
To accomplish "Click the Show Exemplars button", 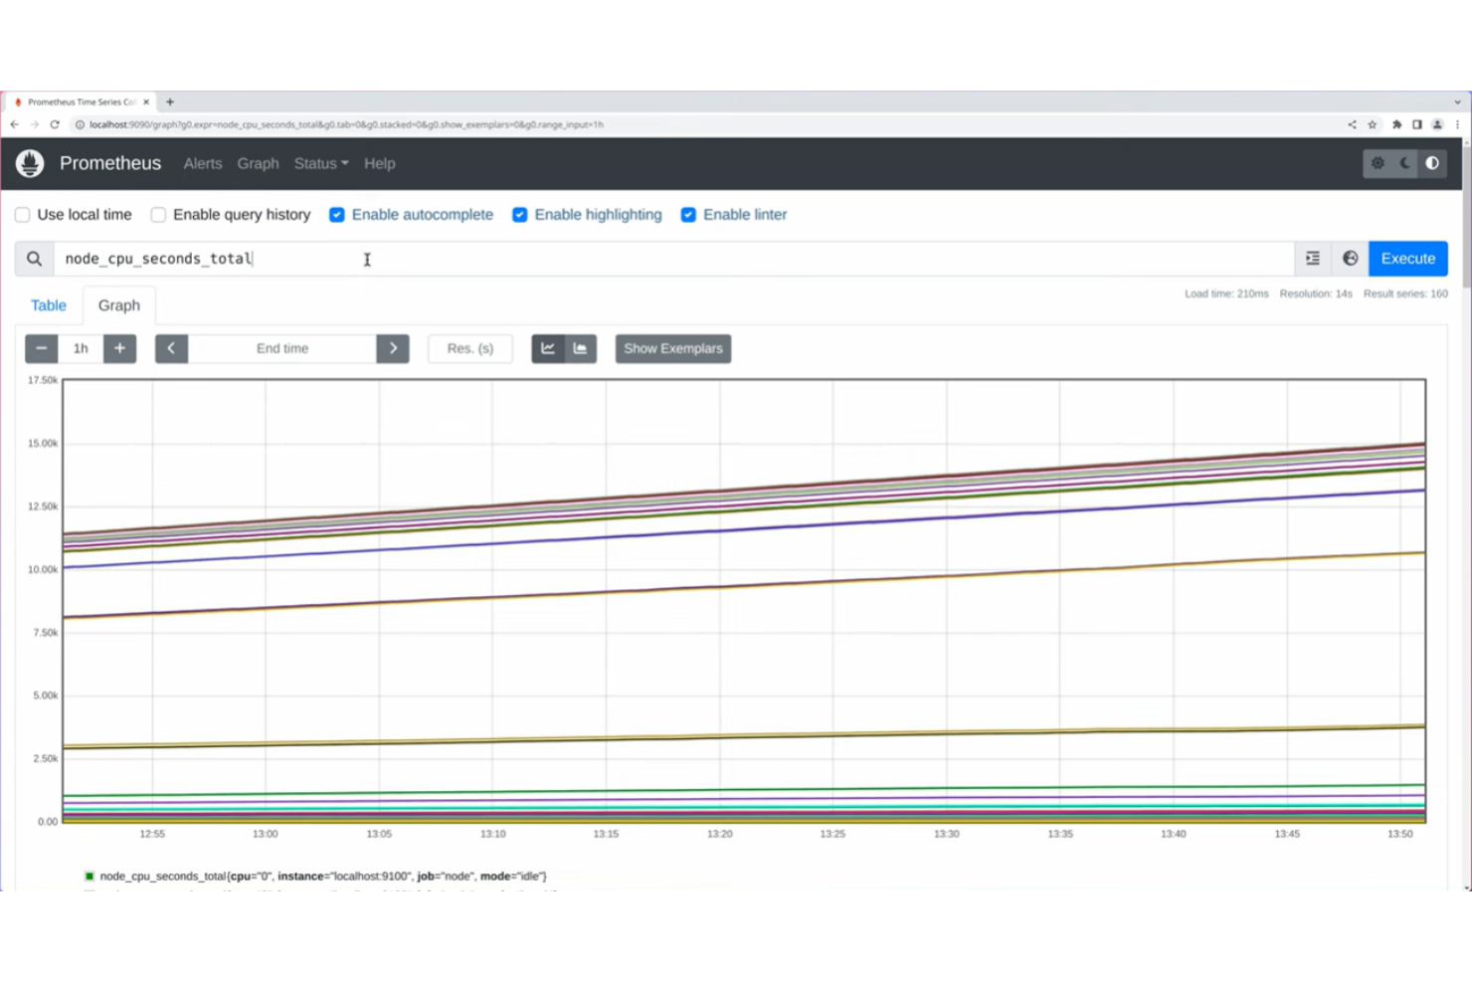I will click(672, 348).
